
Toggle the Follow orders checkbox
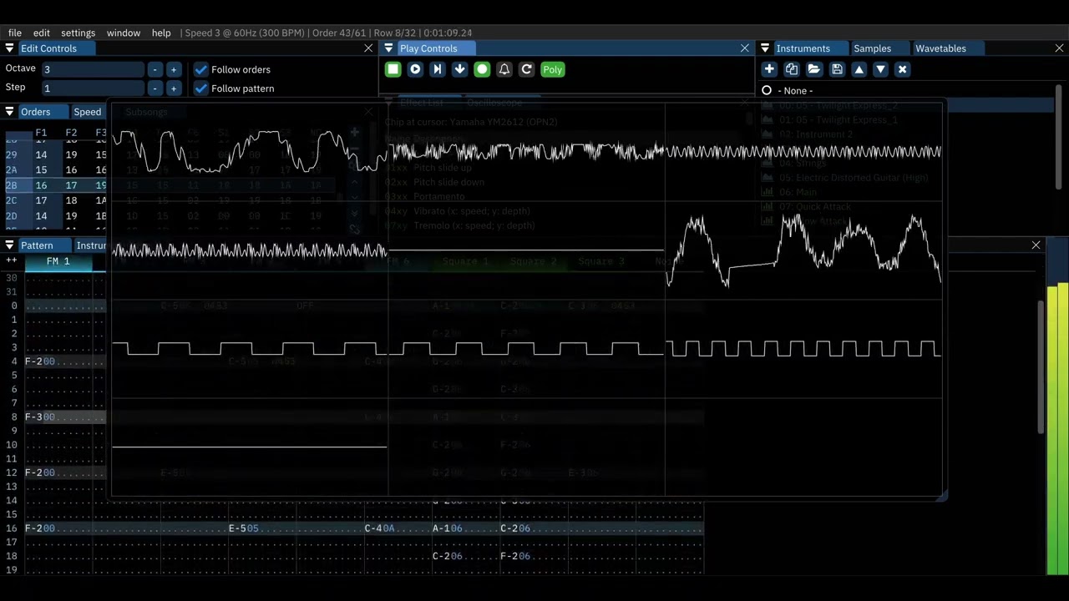click(x=201, y=69)
